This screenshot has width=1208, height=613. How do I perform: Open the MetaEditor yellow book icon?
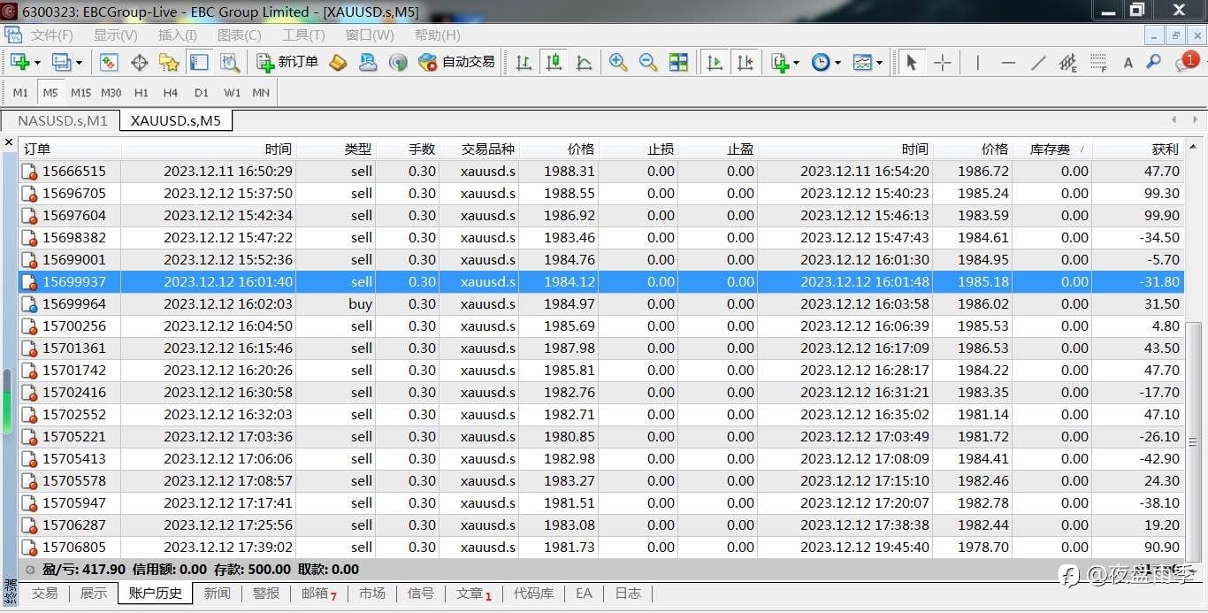(338, 62)
